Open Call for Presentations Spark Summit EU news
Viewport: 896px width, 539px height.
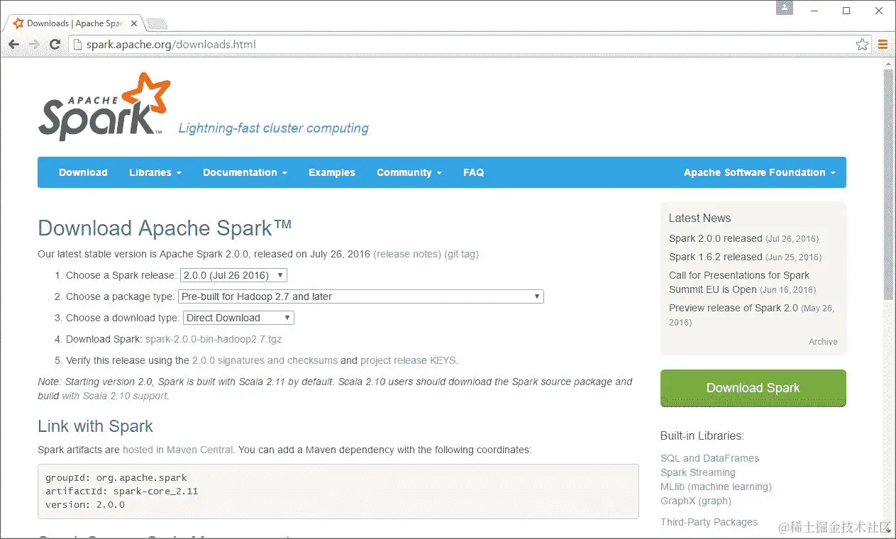[x=739, y=282]
